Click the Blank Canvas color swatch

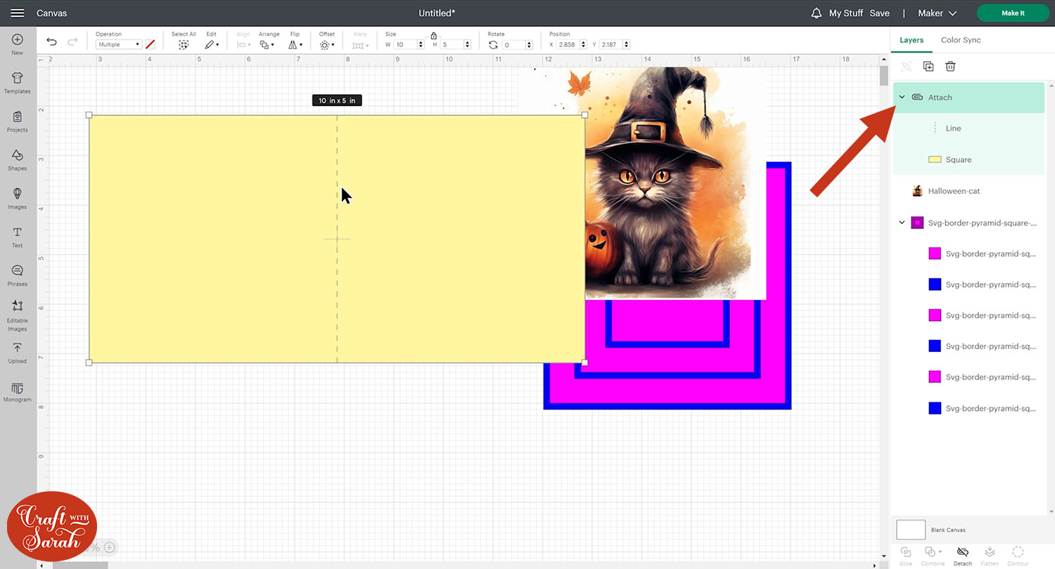point(911,530)
